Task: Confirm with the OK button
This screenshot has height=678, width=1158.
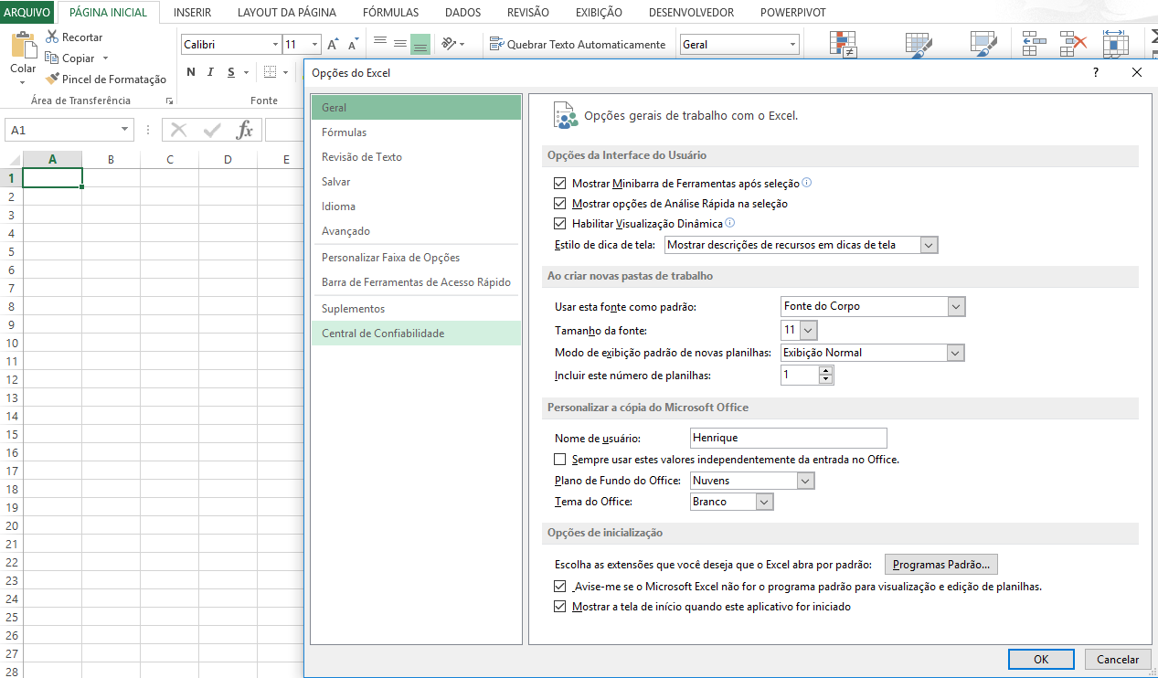Action: [1041, 659]
